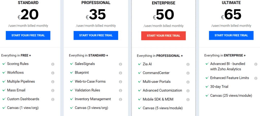
Task: Show info for SalesSignals feature
Action: tap(121, 64)
